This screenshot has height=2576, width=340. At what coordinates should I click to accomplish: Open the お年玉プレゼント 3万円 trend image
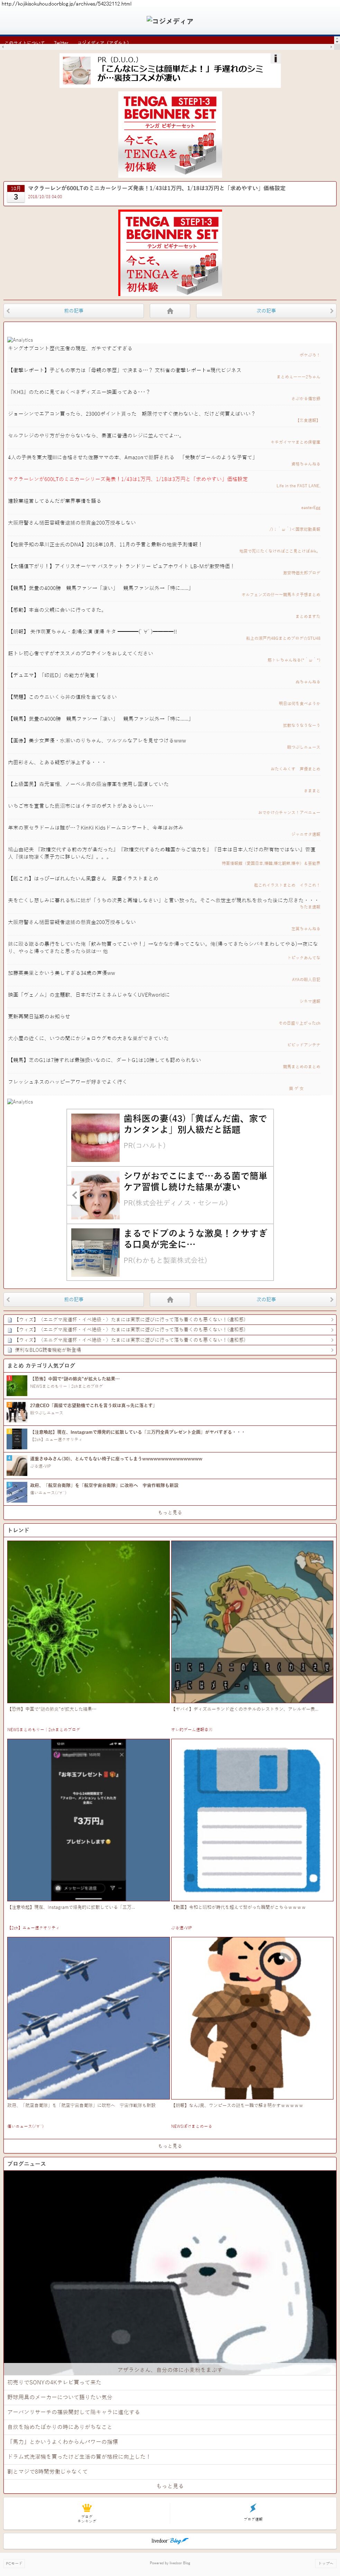tap(88, 1820)
